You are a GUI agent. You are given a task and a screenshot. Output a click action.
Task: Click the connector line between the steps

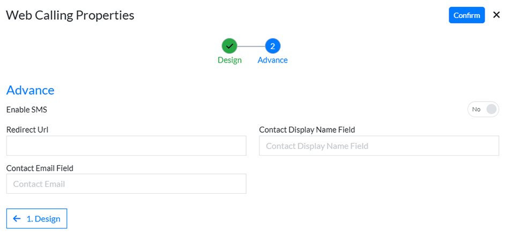(251, 46)
